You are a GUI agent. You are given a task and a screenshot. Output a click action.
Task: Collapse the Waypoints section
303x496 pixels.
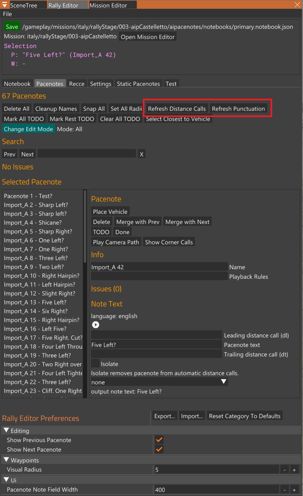(6, 460)
